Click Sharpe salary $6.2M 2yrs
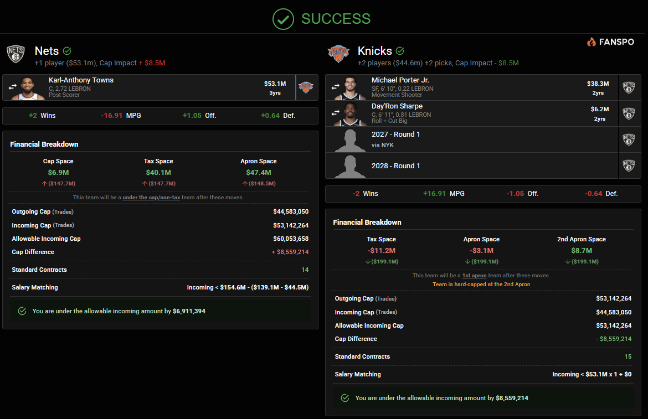 click(600, 114)
